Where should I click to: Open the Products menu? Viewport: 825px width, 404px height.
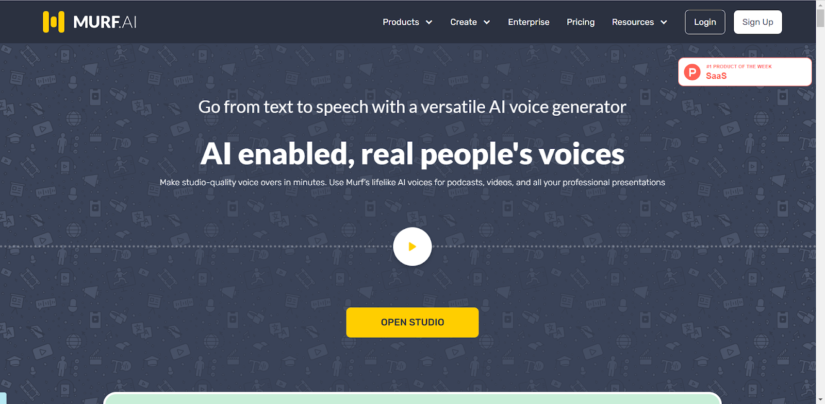pos(401,22)
